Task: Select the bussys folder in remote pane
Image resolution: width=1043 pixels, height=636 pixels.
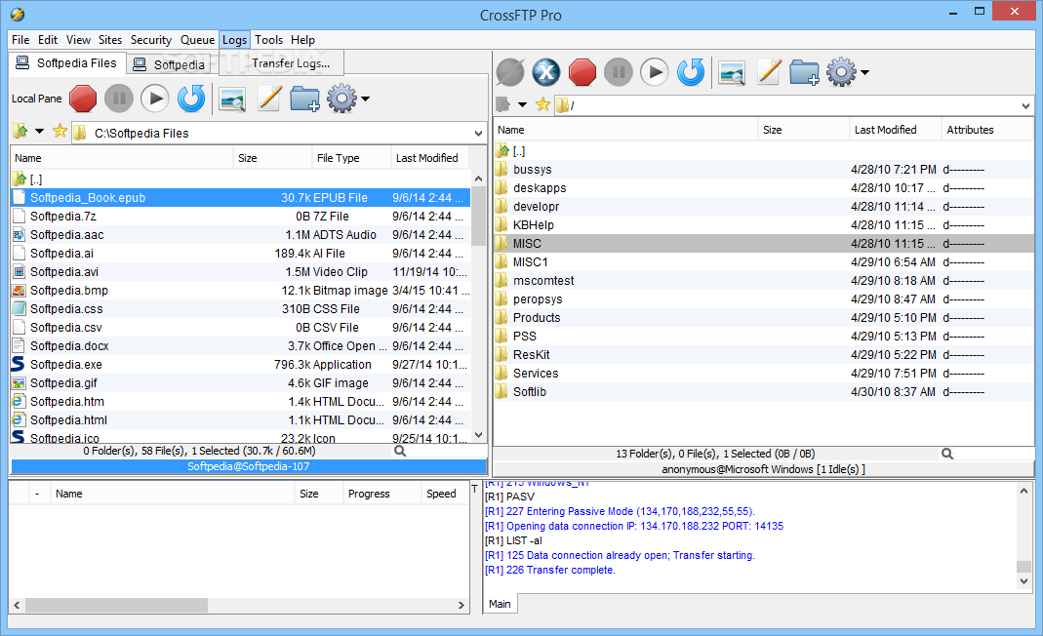Action: (764, 170)
